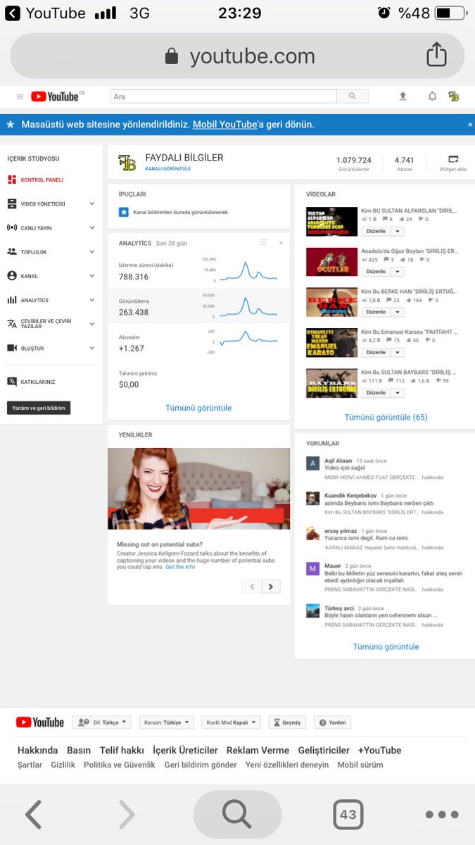Open the Oğuzlar video thumbnail
475x845 pixels.
332,262
